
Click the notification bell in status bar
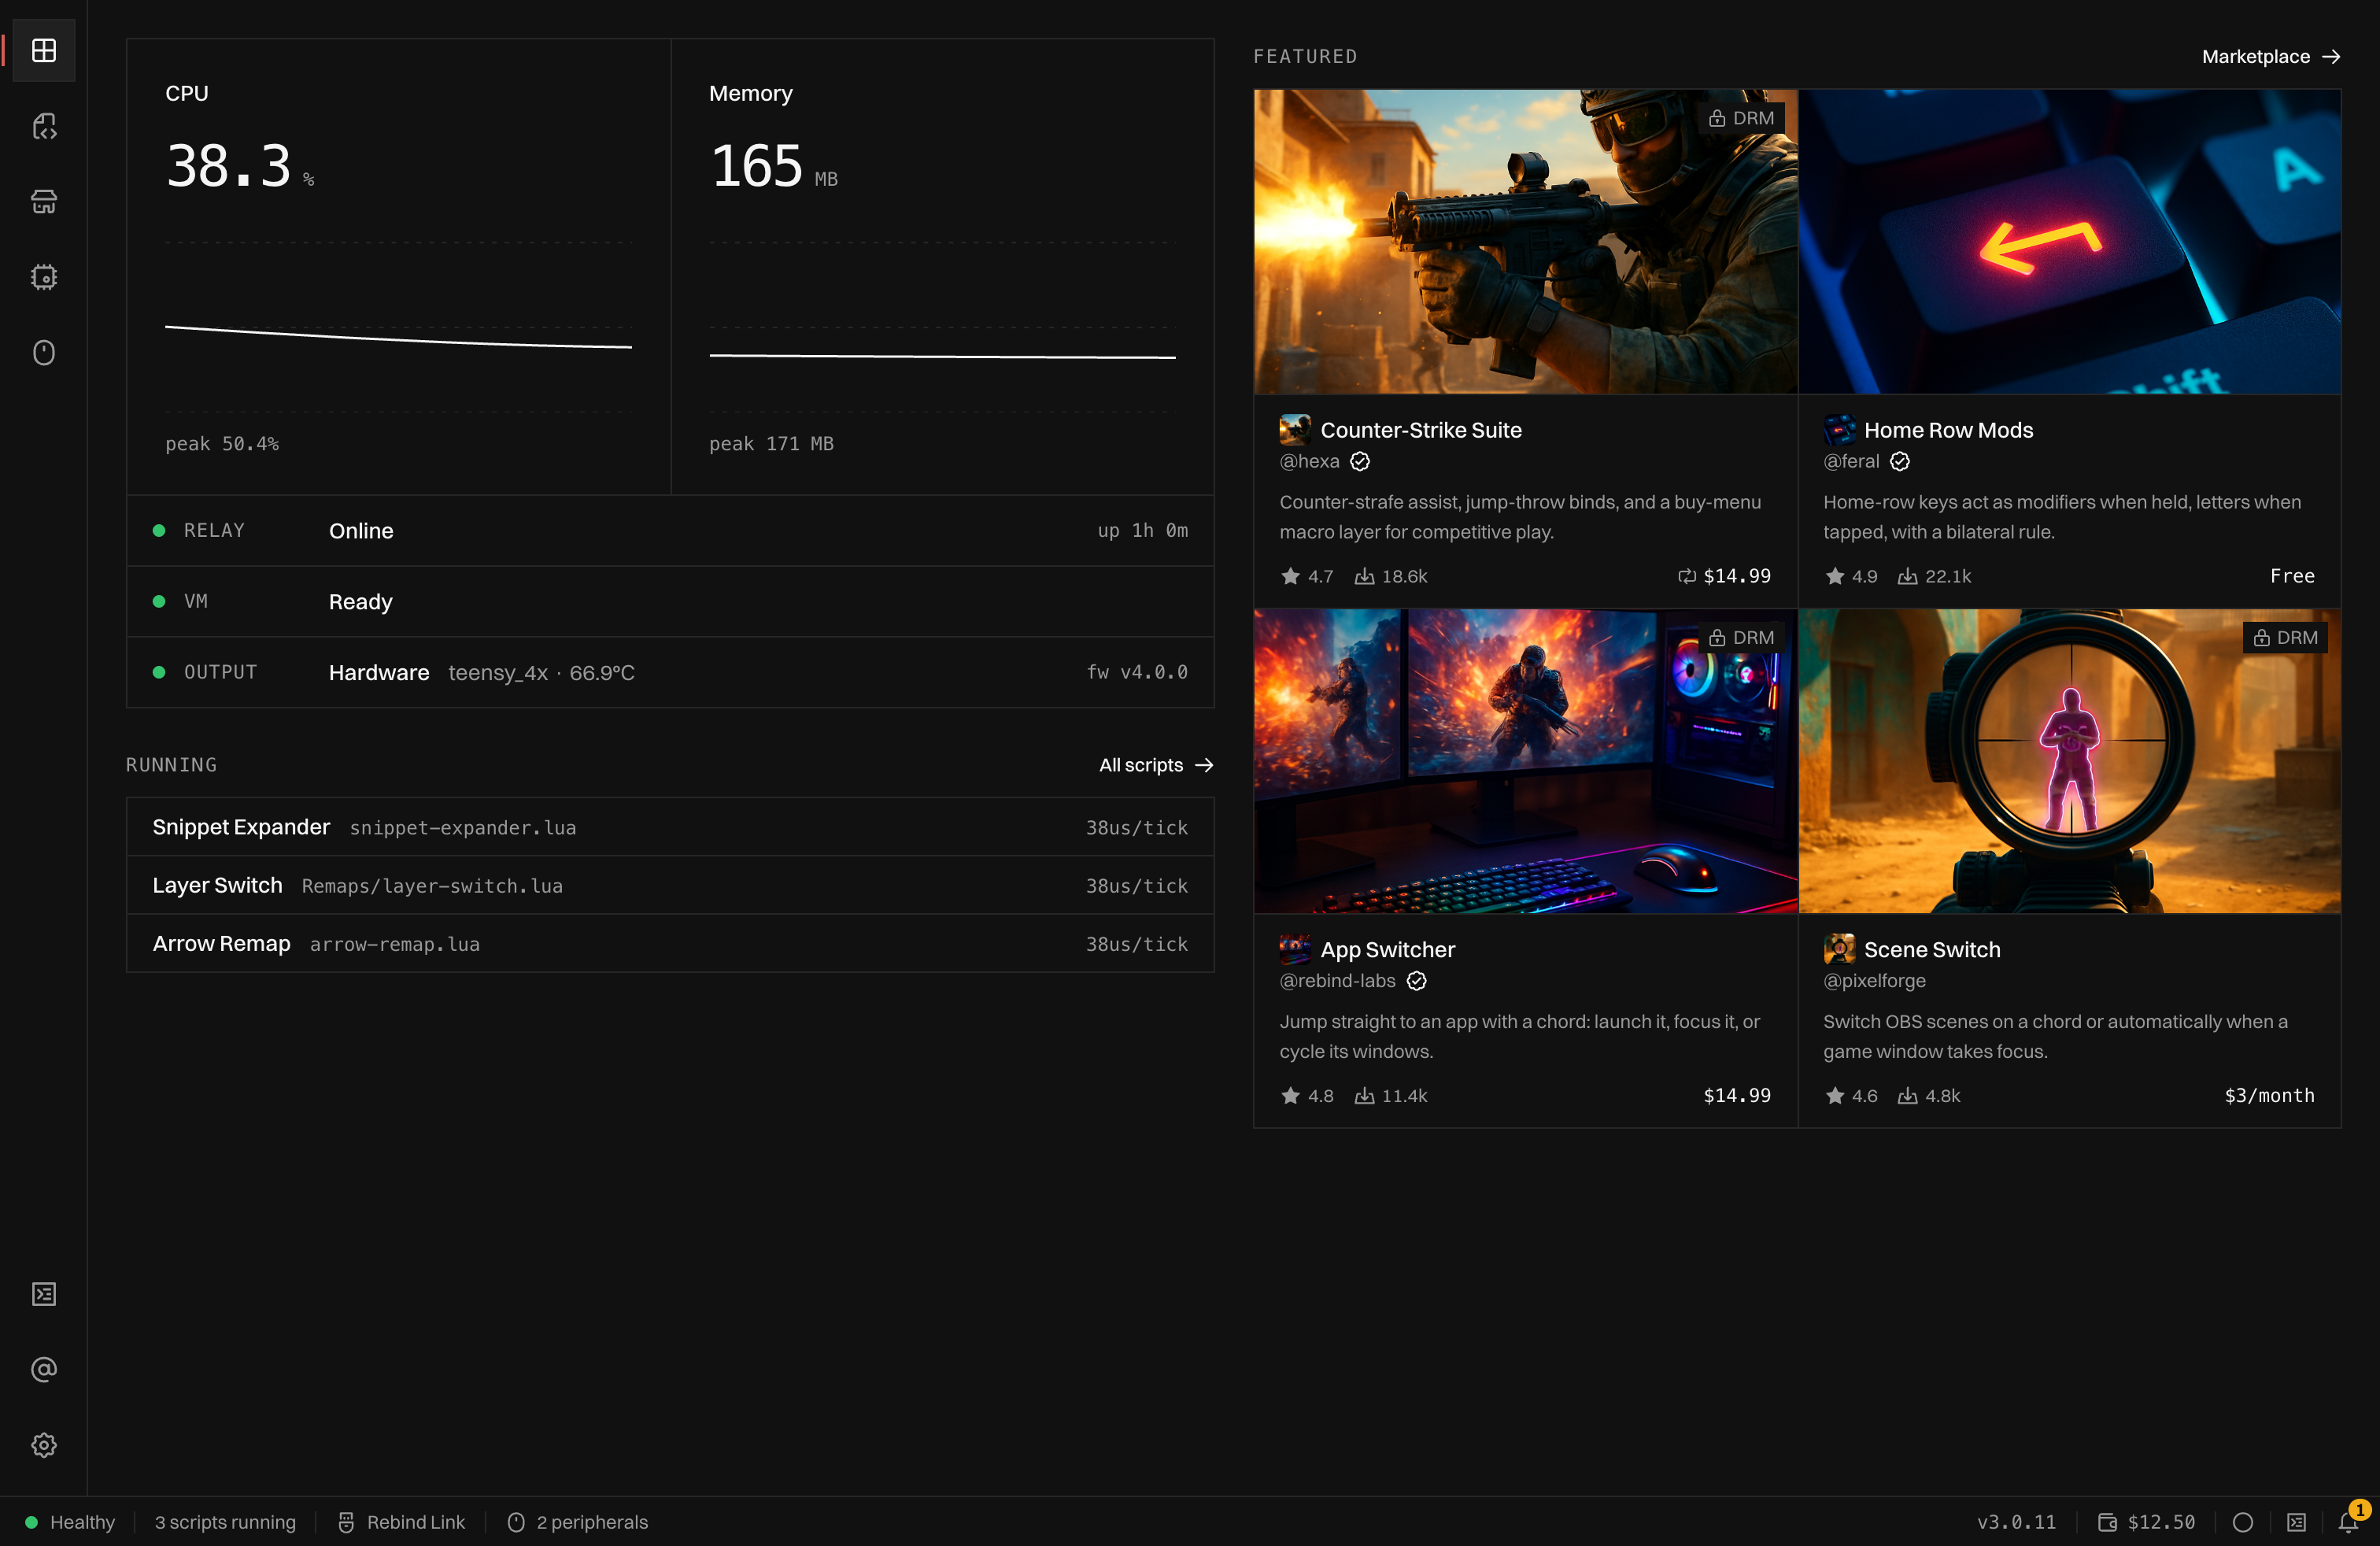(x=2349, y=1522)
